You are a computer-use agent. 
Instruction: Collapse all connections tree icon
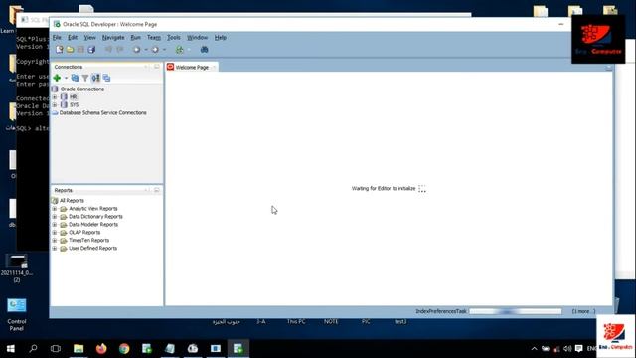(x=106, y=78)
